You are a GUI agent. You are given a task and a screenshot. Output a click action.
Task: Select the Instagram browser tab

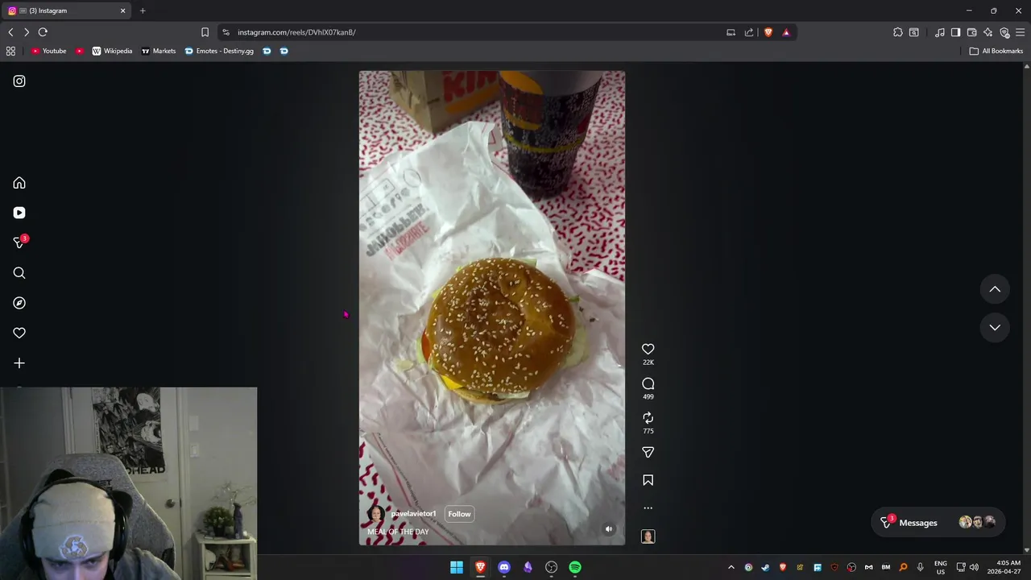[68, 10]
